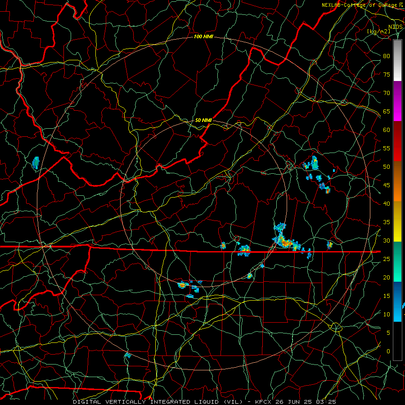Viewport: 405px width, 405px height.
Task: Pick the yellow segment of the color scale
Action: click(397, 221)
